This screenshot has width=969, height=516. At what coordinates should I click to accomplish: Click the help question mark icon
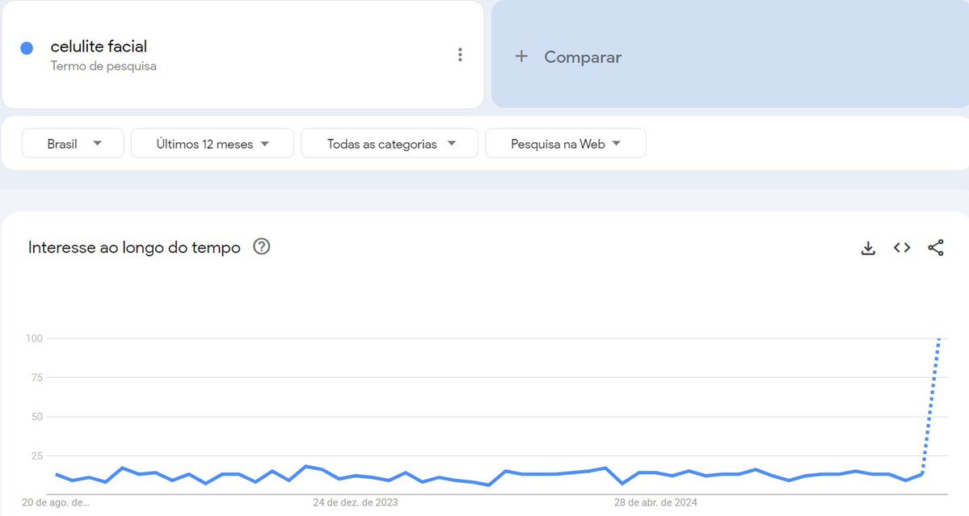261,247
